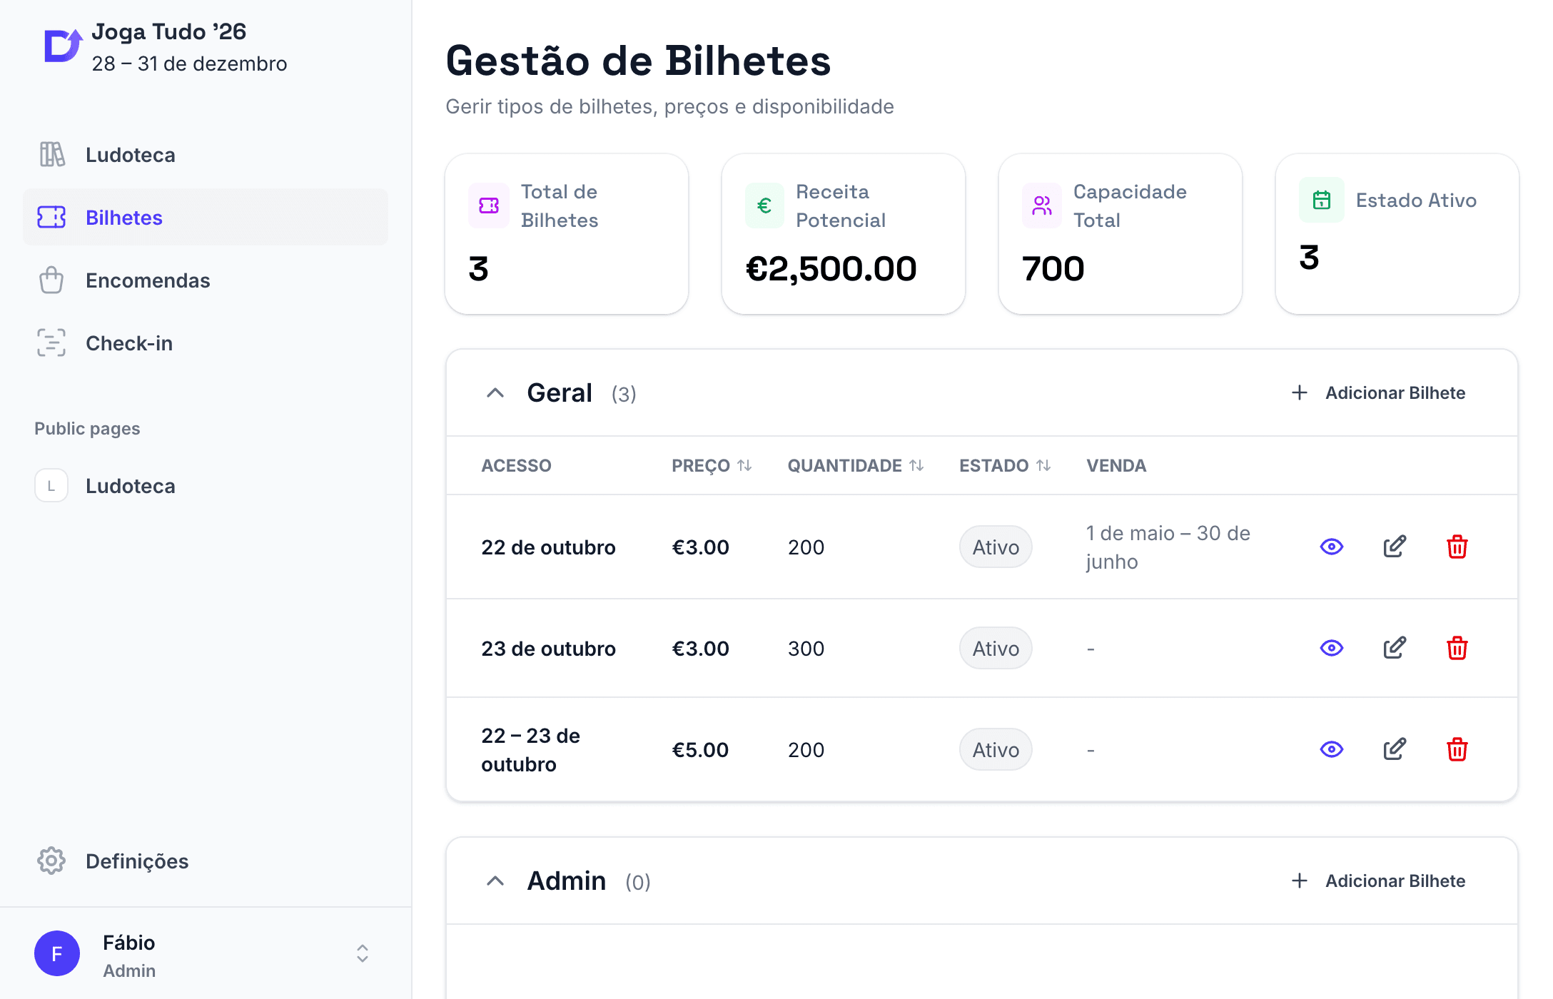This screenshot has width=1553, height=999.
Task: Click the L badge for public Ludoteca
Action: tap(51, 485)
